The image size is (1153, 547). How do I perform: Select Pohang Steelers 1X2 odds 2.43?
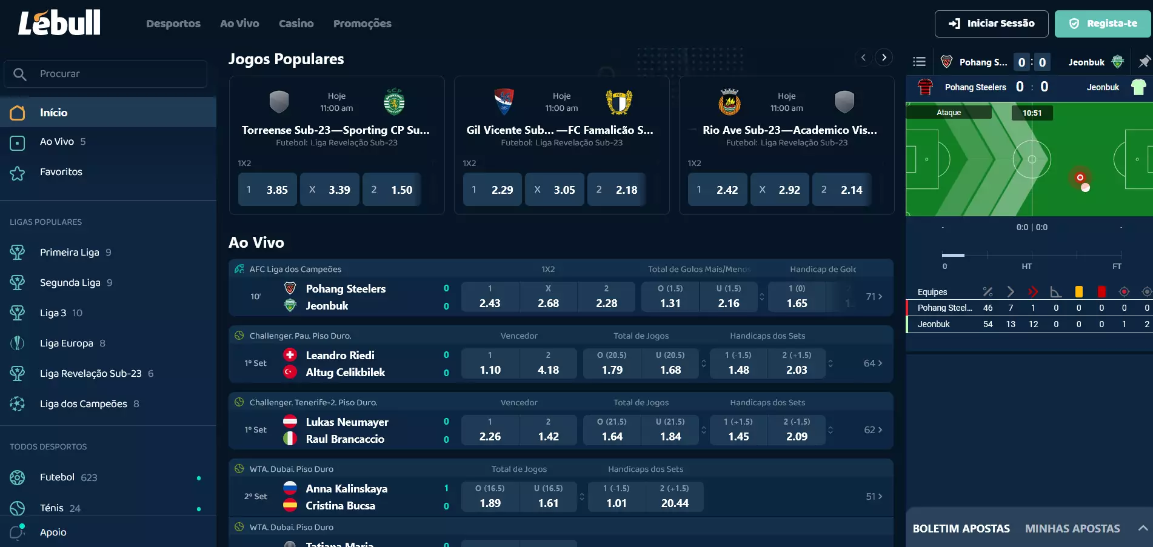[490, 297]
